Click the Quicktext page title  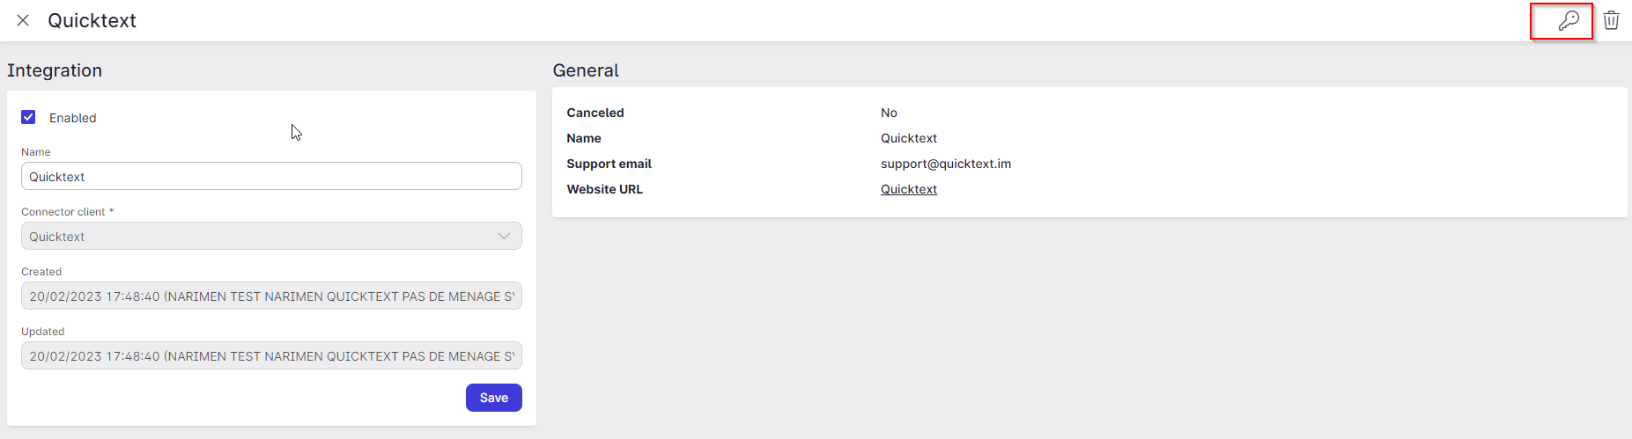coord(92,20)
